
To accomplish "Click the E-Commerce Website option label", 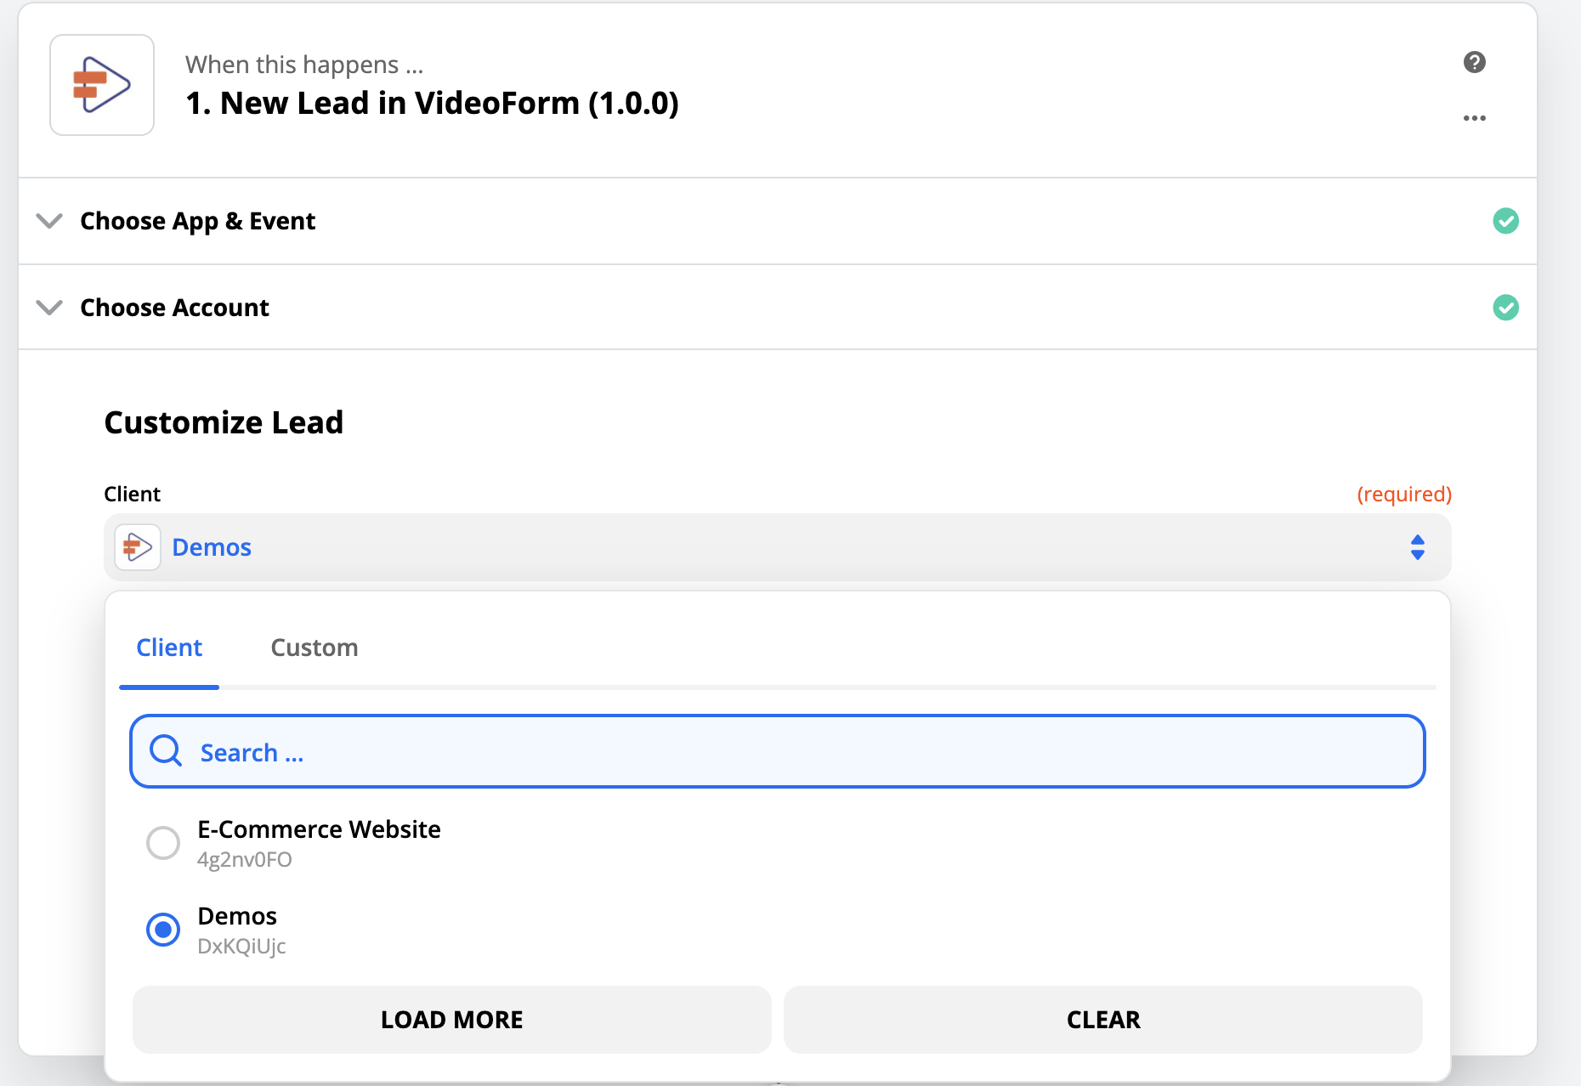I will (x=319, y=829).
